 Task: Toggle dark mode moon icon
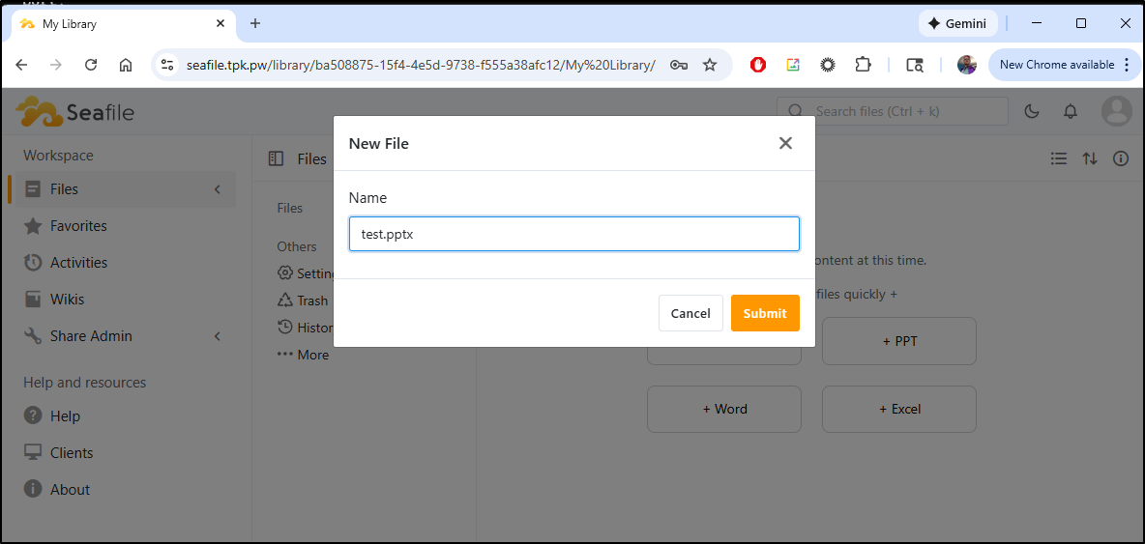1032,111
